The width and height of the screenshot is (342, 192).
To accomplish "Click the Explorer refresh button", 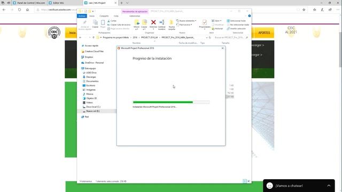I will [x=210, y=37].
